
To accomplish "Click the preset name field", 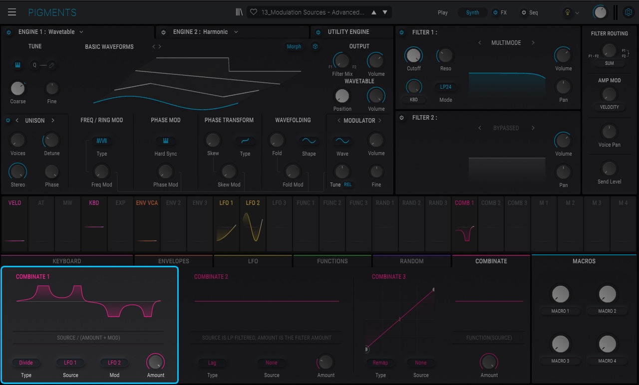I will (312, 12).
